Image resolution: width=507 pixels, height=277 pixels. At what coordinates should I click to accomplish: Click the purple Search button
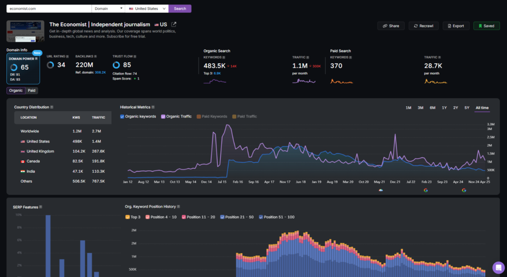(x=180, y=9)
